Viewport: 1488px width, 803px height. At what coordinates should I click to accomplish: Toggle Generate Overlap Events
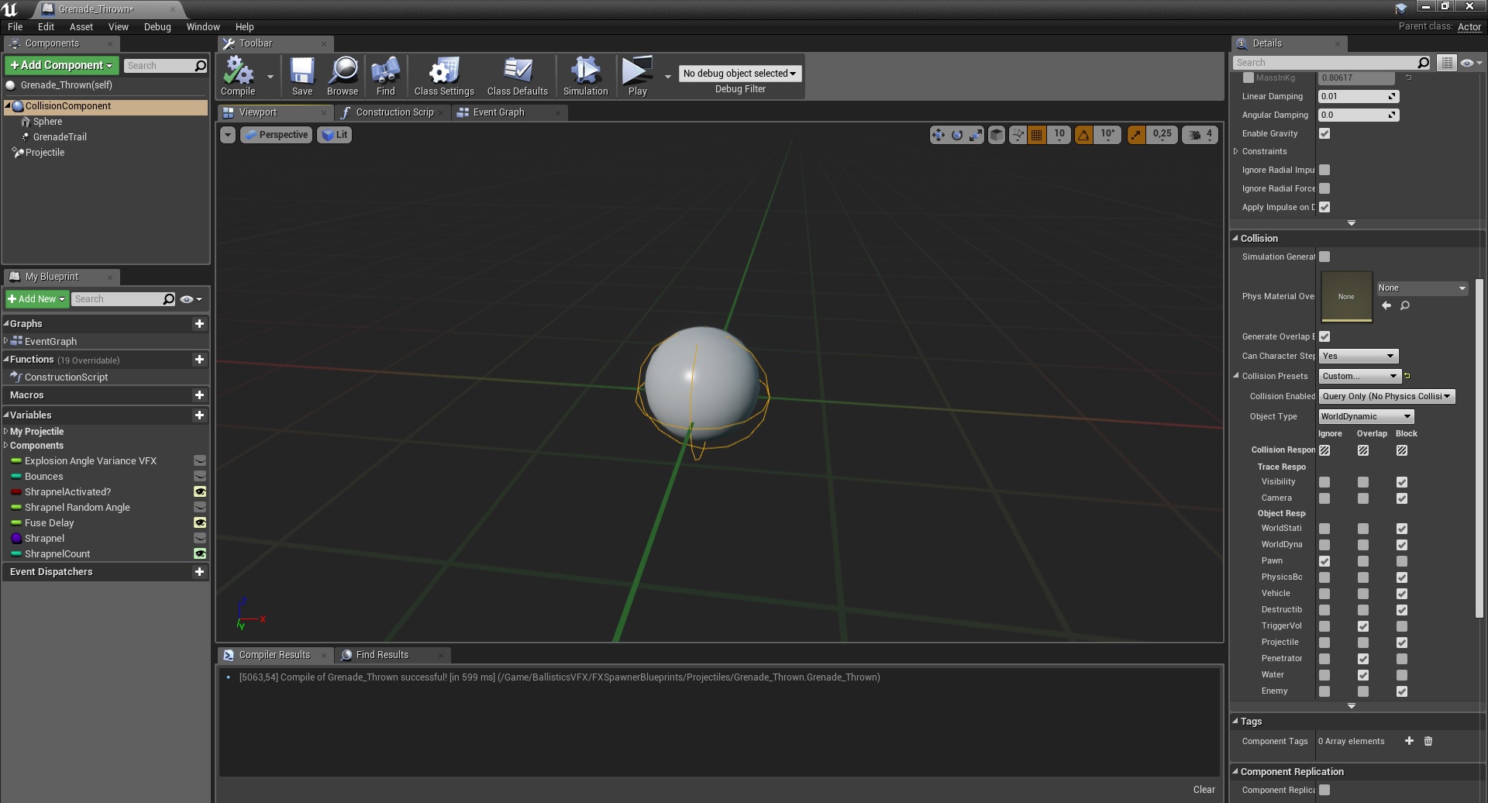[x=1324, y=336]
